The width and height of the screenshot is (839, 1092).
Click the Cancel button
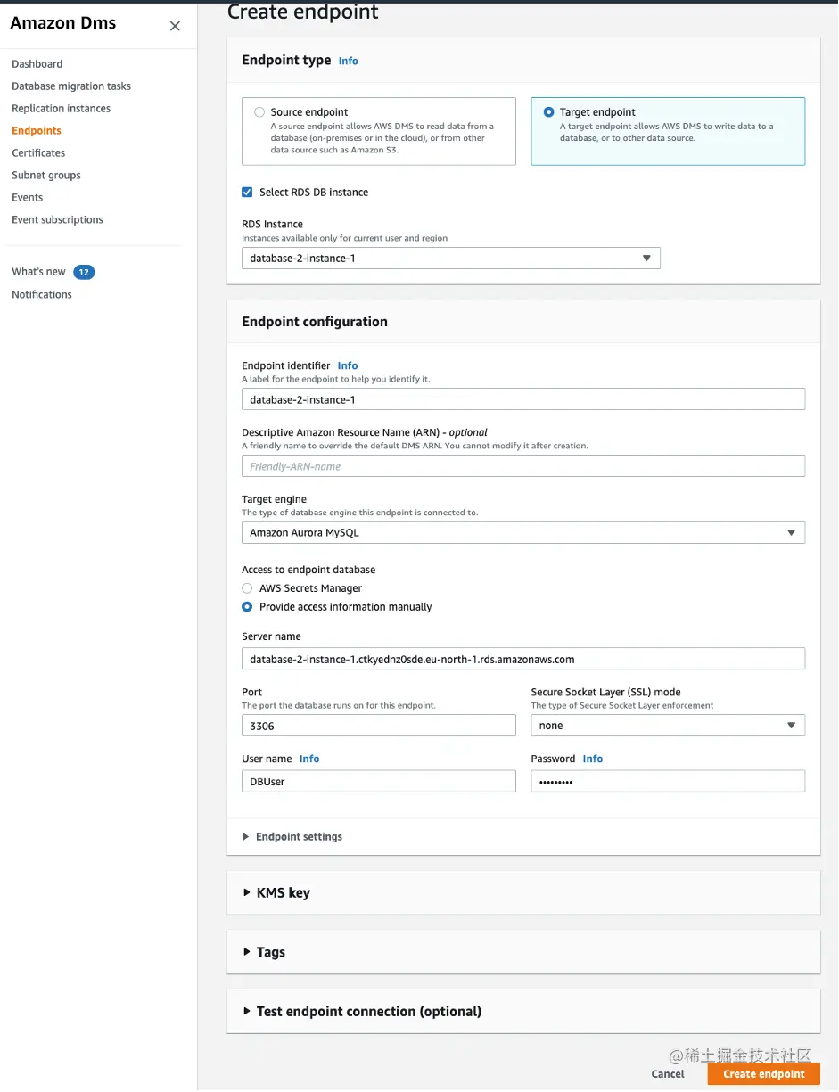coord(668,1074)
